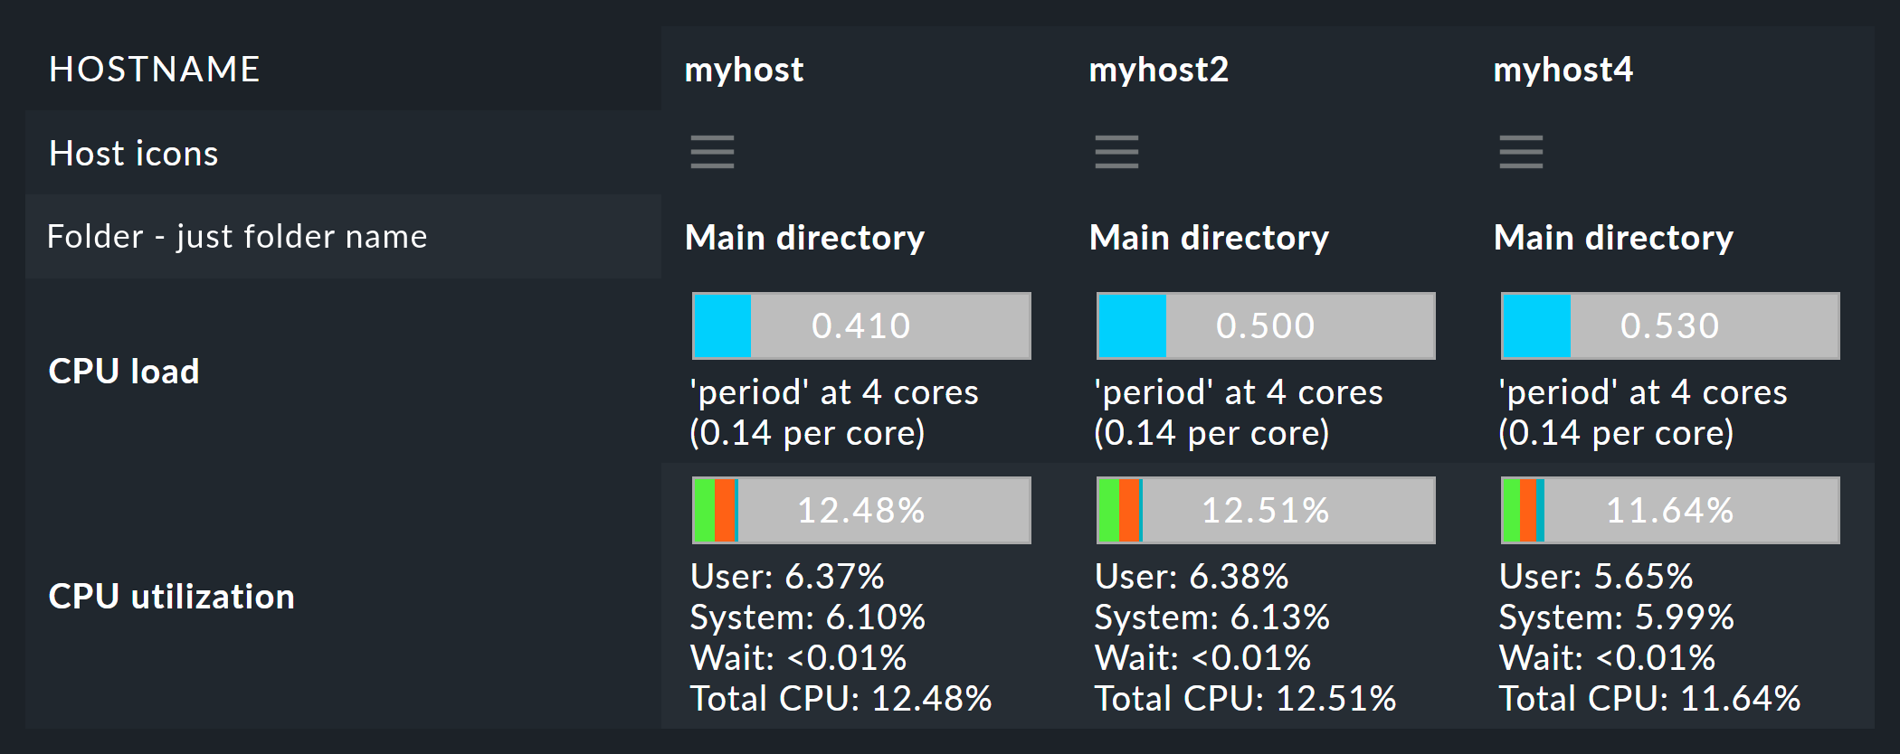Open the hamburger menu icon for myhost2
Image resolution: width=1900 pixels, height=754 pixels.
1116,152
